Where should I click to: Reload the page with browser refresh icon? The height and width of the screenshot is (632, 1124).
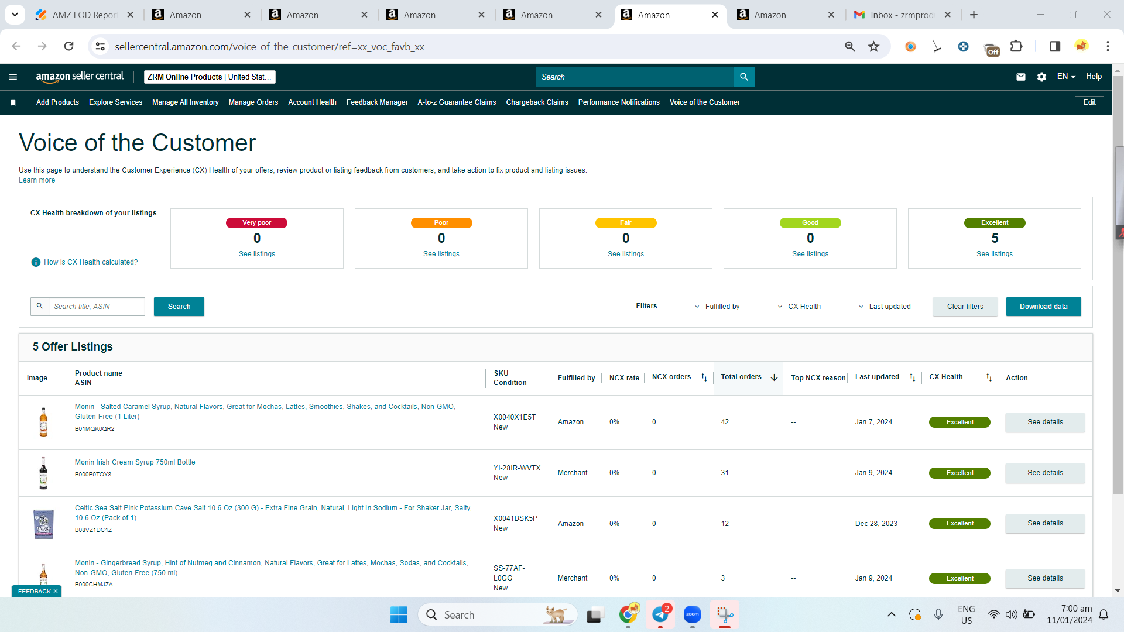[68, 46]
